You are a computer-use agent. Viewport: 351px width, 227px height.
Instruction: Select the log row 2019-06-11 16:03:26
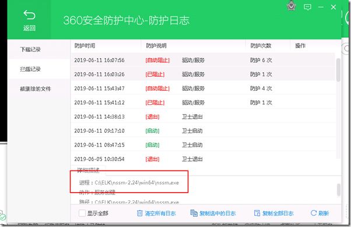click(203, 74)
